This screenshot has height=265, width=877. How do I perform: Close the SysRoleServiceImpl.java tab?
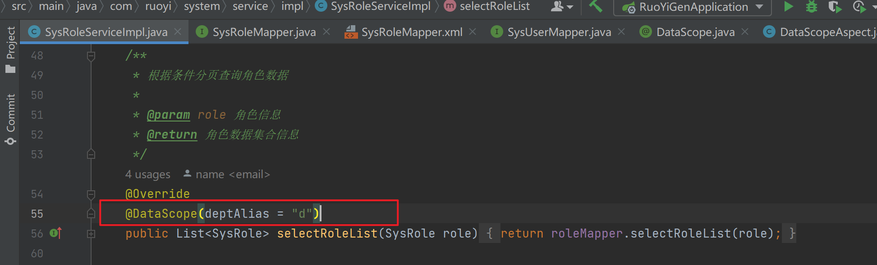[178, 32]
